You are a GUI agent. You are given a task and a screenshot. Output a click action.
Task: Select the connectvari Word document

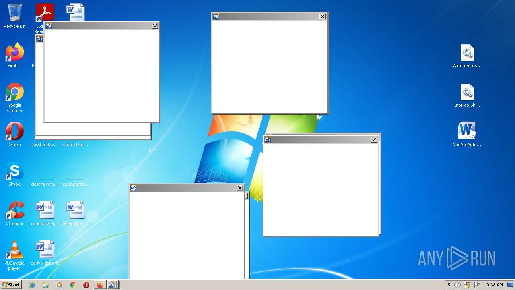click(x=45, y=213)
